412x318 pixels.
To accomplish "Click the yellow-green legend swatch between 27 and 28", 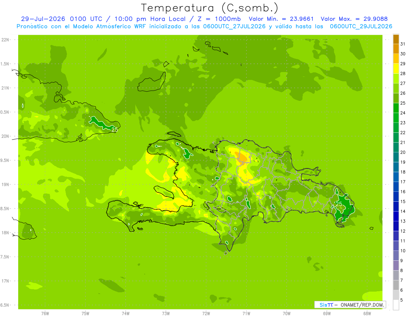I will 396,79.
